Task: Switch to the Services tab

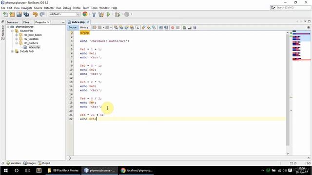Action: pos(12,22)
